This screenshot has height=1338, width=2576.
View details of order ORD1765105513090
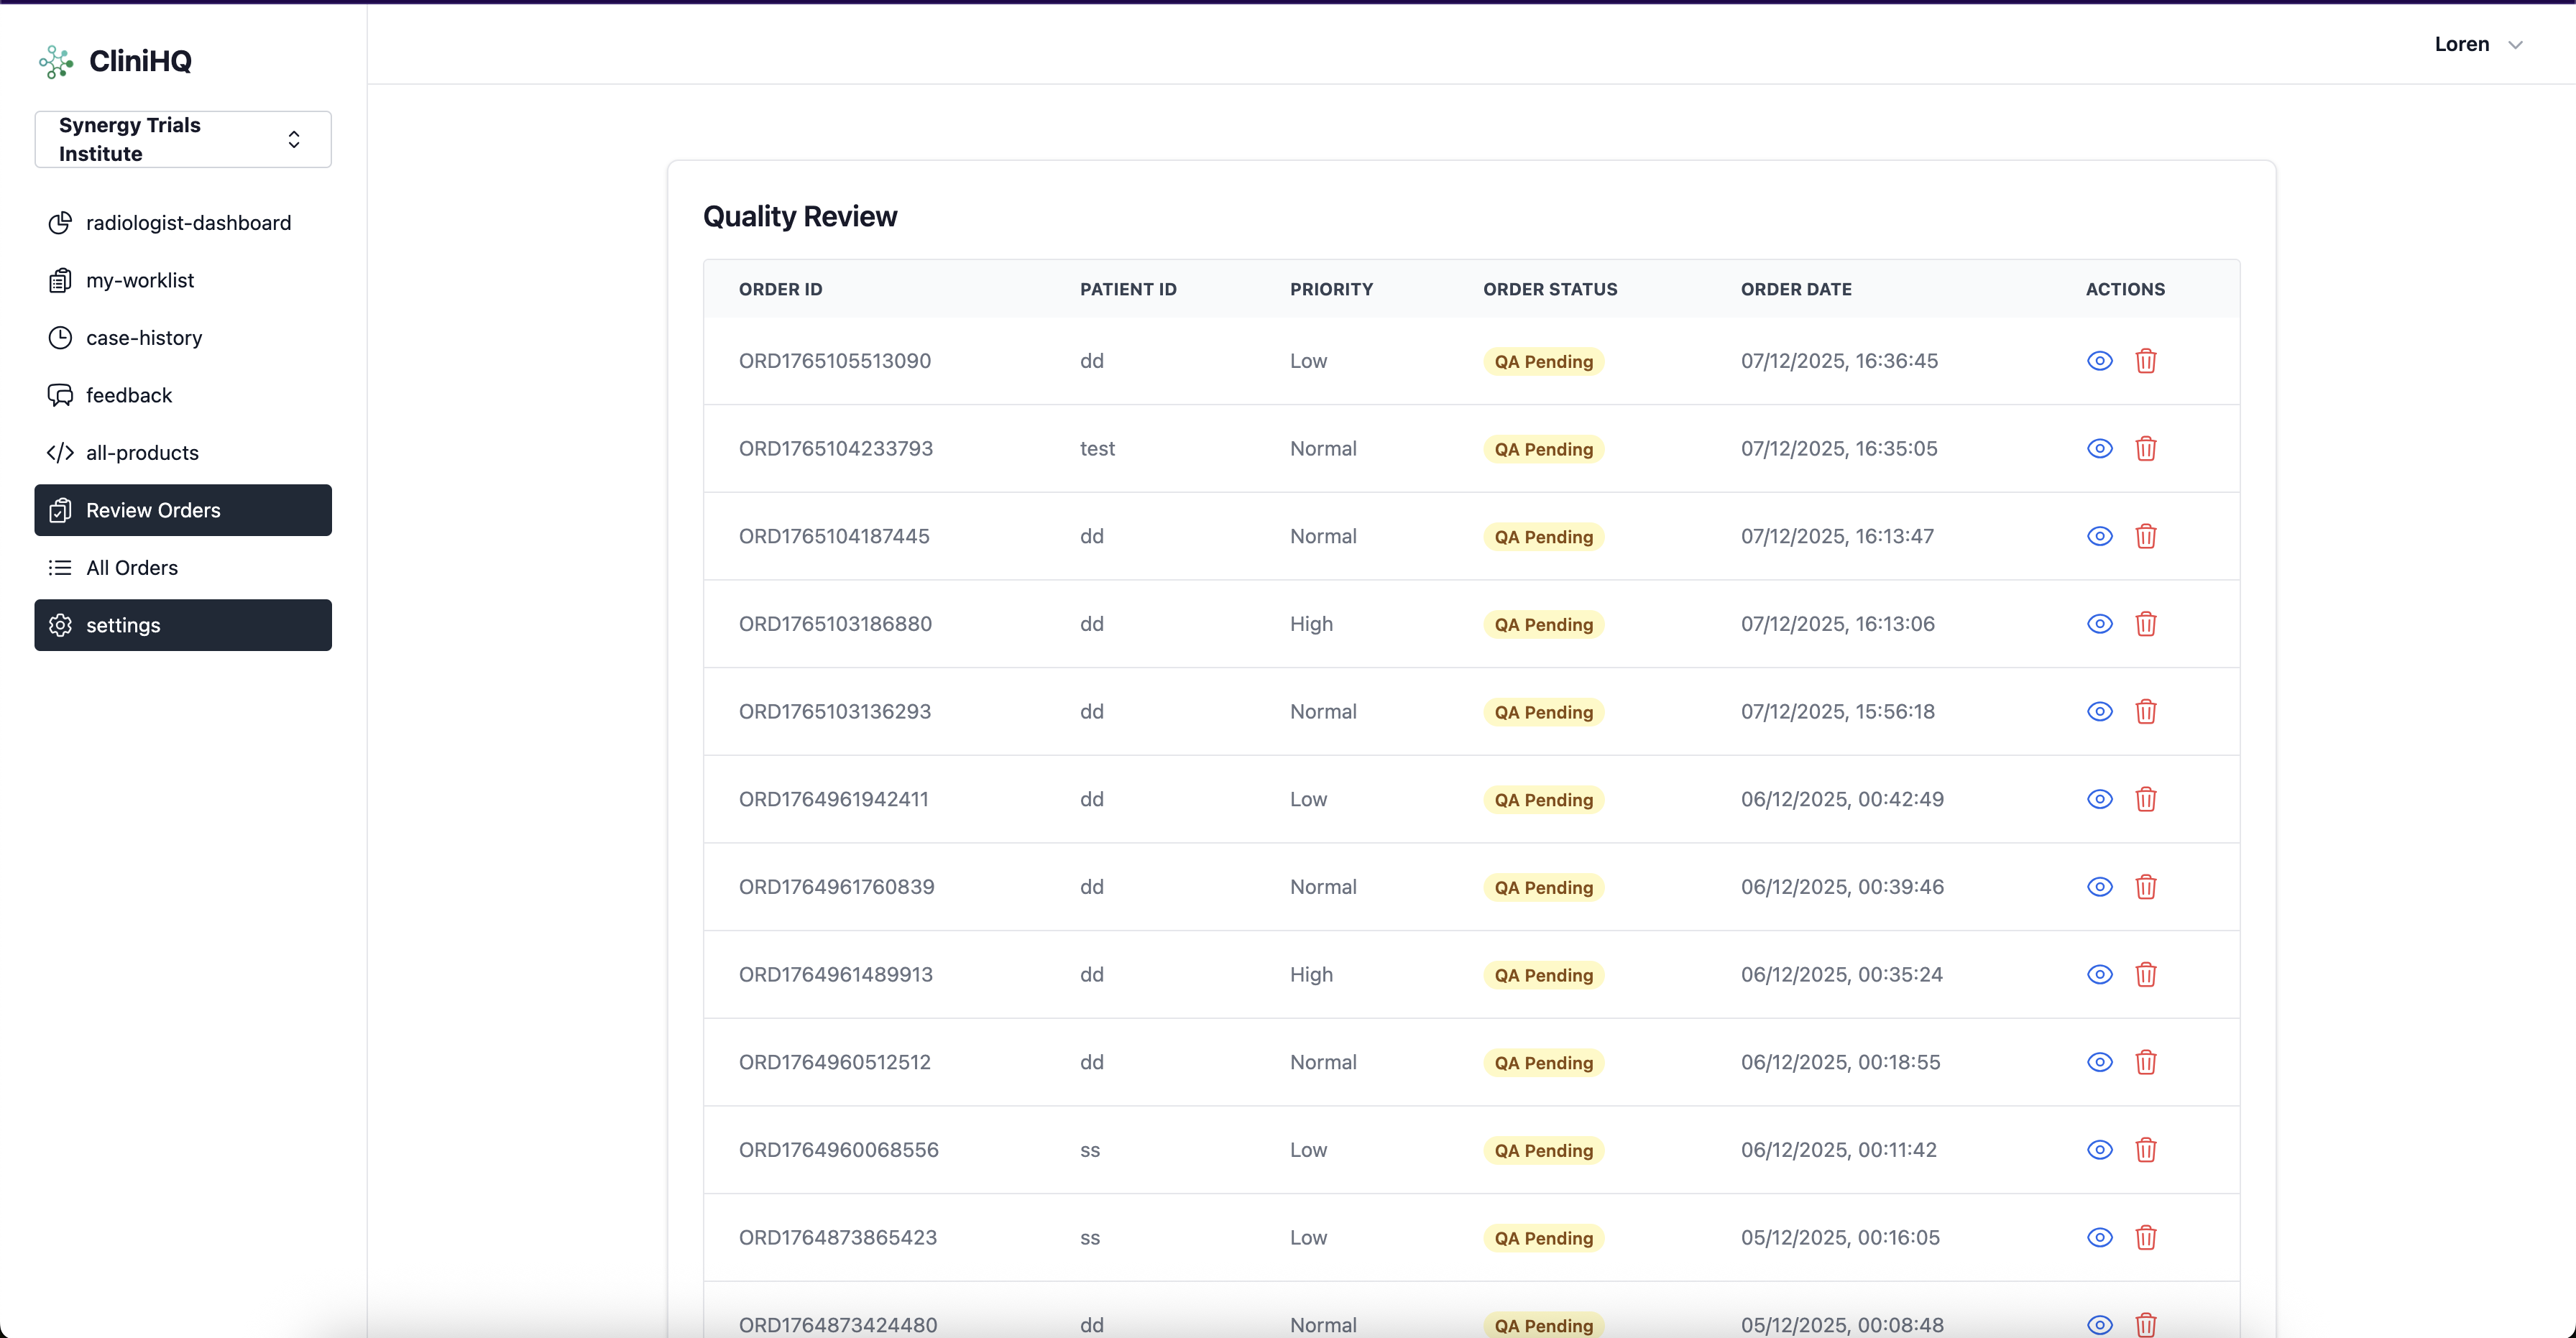pos(2099,361)
